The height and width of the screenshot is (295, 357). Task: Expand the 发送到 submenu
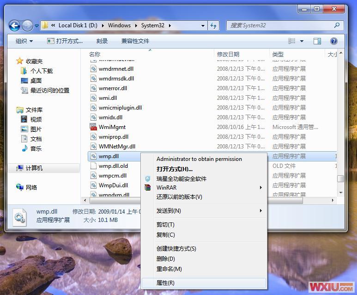(260, 211)
